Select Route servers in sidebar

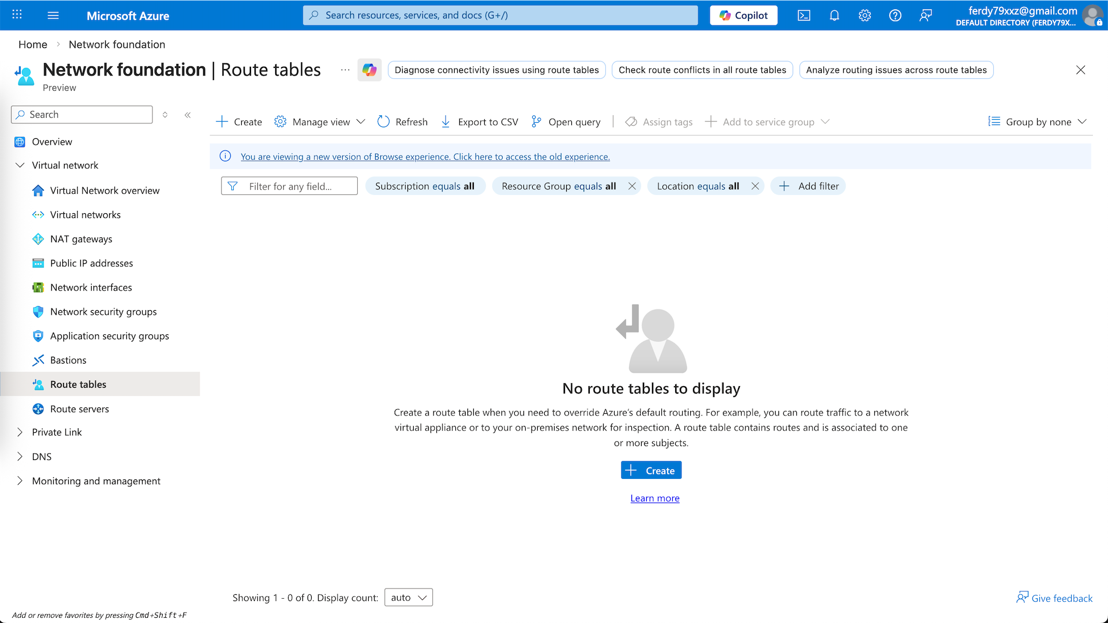click(80, 409)
